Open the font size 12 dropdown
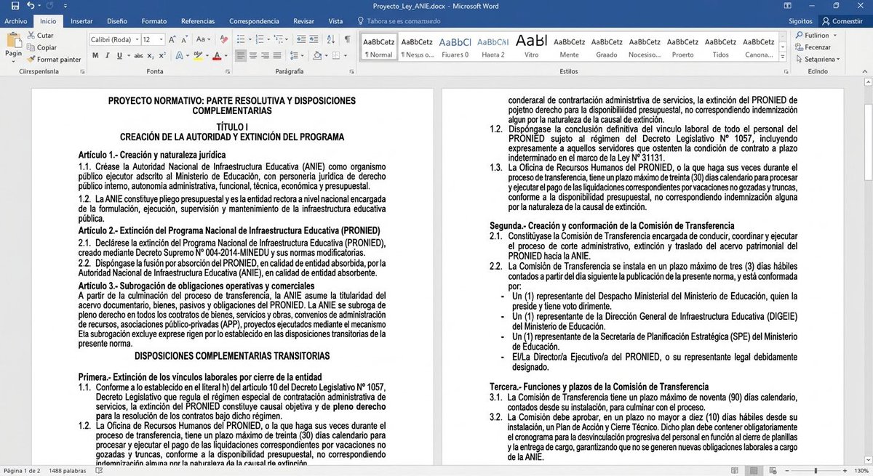This screenshot has height=476, width=873. [x=162, y=39]
